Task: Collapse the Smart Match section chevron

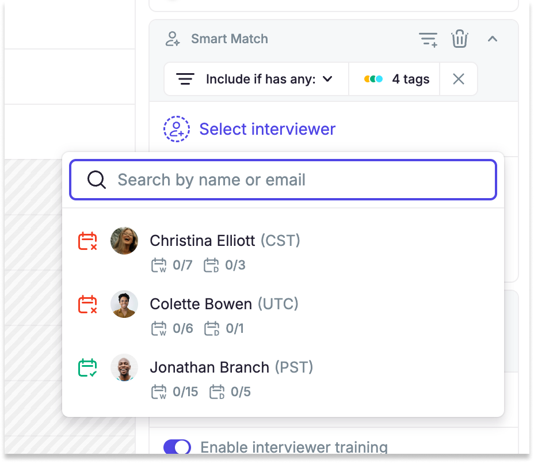Action: click(493, 39)
